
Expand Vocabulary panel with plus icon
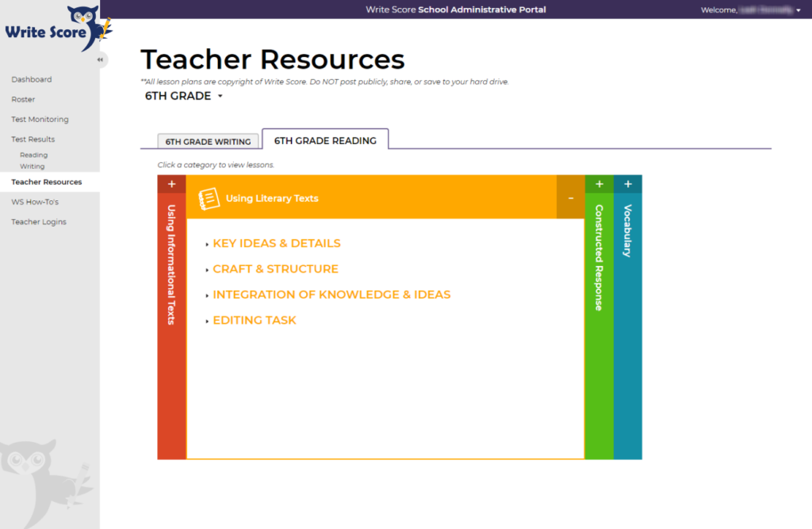pyautogui.click(x=628, y=184)
